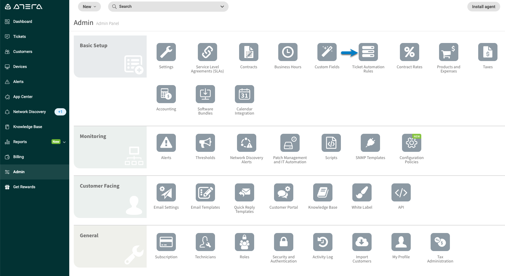The height and width of the screenshot is (276, 505).
Task: Select Admin in the sidebar
Action: tap(35, 172)
